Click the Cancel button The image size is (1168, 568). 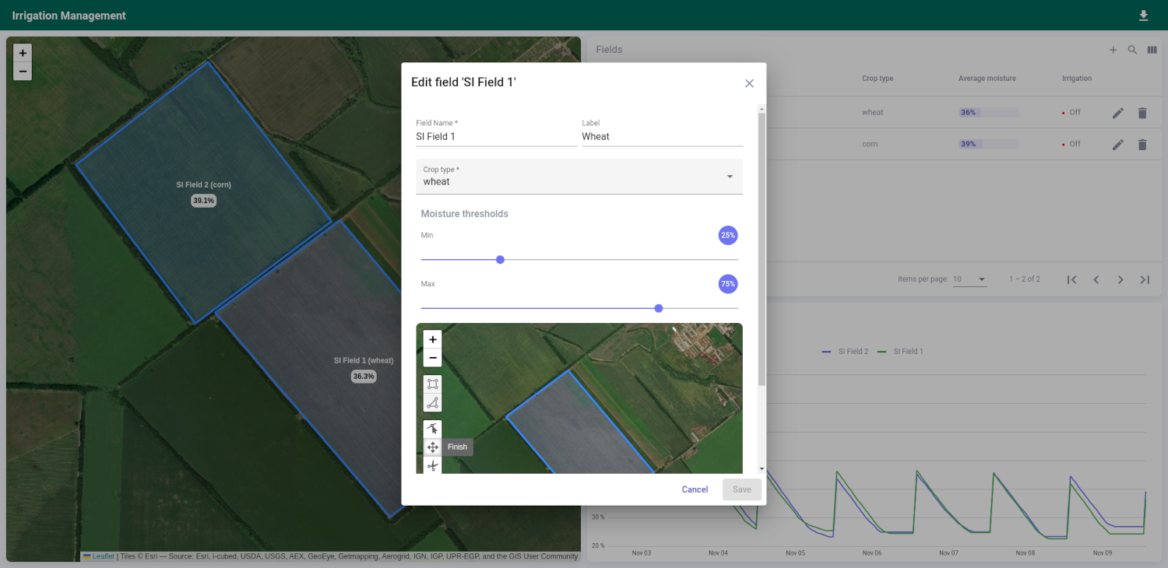click(x=695, y=489)
